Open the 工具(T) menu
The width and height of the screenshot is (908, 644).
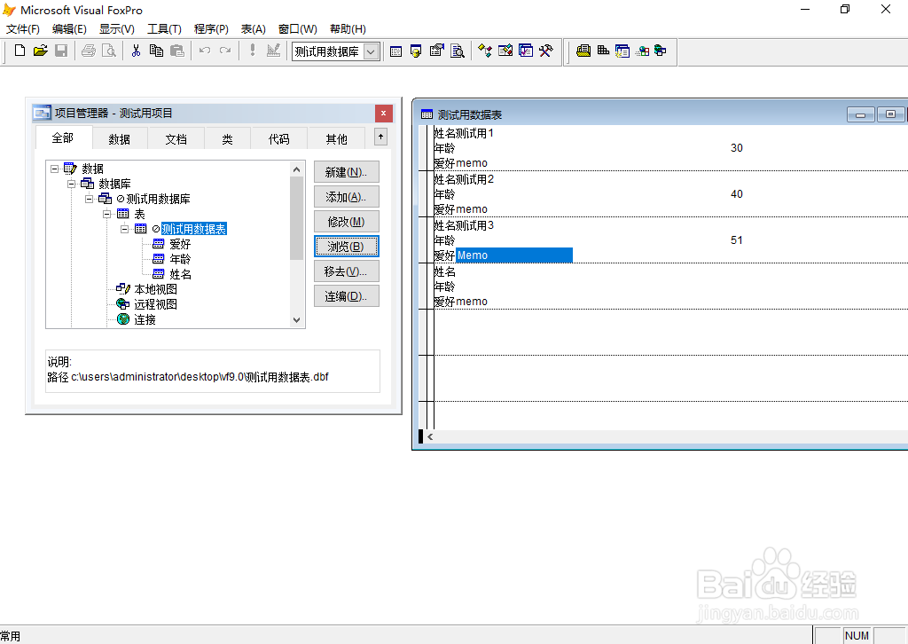[x=164, y=29]
